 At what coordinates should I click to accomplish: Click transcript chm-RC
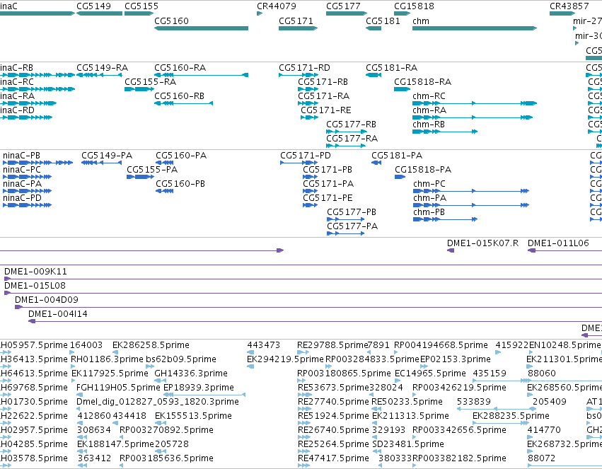point(475,103)
